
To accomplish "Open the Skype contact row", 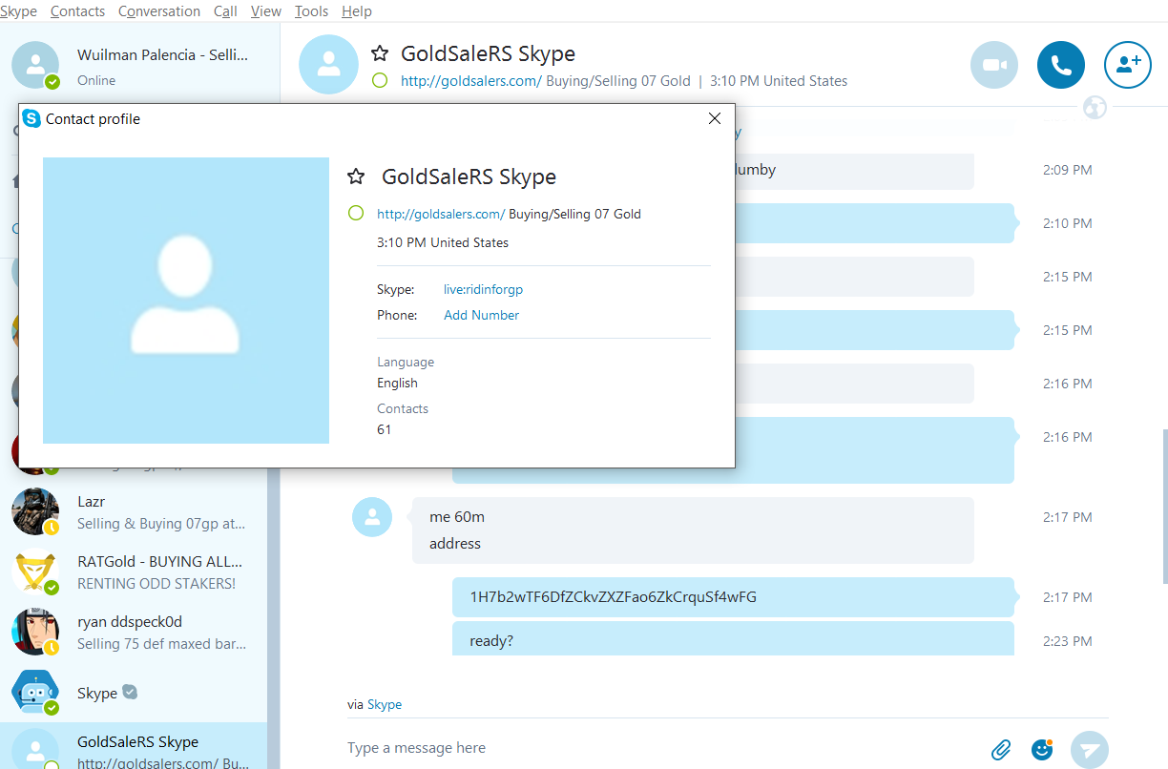I will [x=134, y=693].
